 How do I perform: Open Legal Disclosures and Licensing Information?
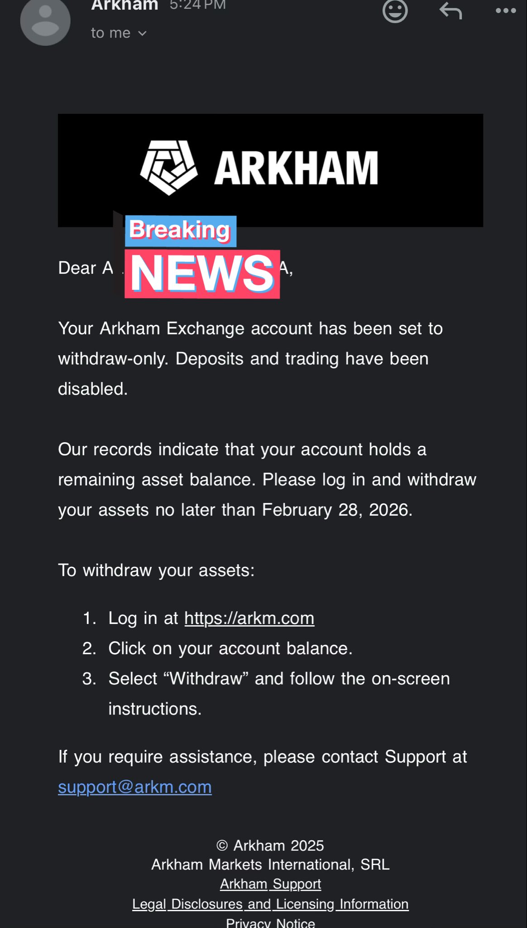(x=270, y=904)
